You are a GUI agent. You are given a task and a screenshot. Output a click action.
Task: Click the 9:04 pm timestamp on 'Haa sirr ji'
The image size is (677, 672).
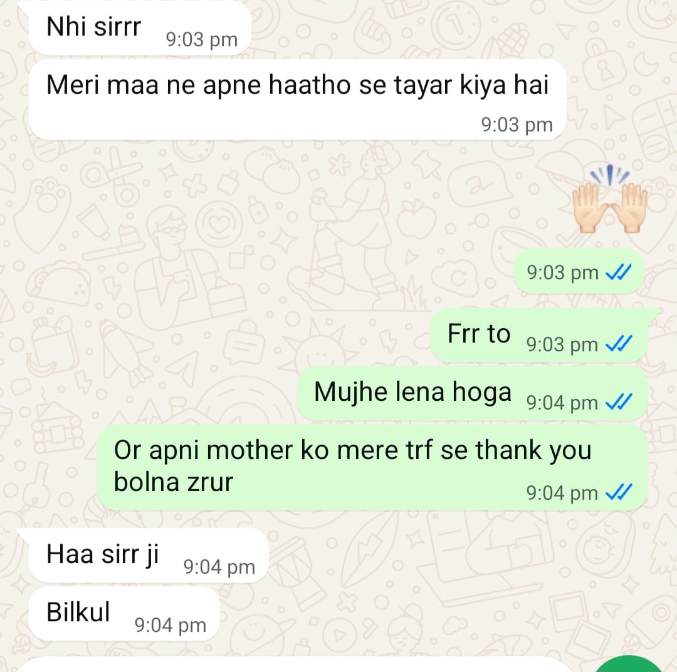(x=219, y=567)
